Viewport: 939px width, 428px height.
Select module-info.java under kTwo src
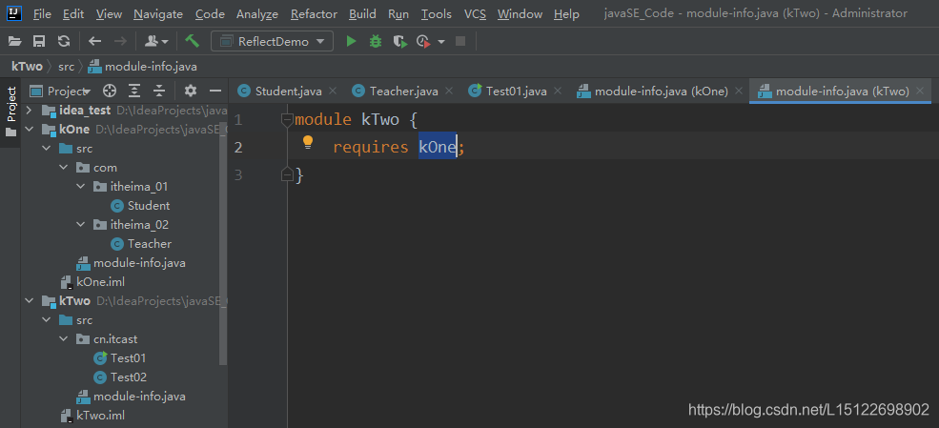pos(139,397)
